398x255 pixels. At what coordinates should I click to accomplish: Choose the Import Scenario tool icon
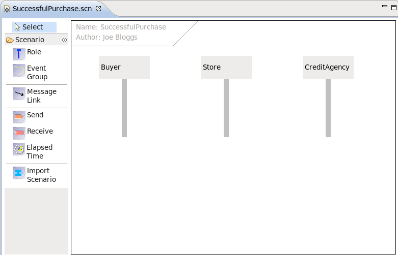[19, 173]
